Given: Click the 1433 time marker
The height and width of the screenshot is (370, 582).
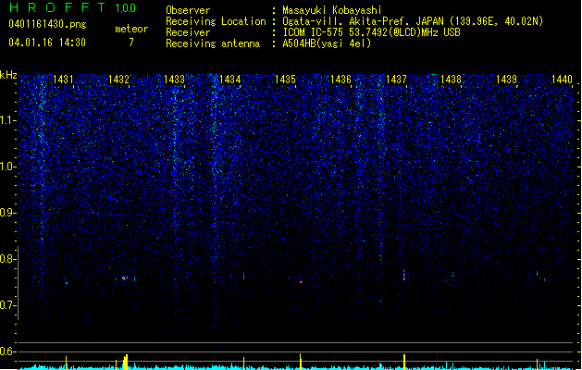Looking at the screenshot, I should pos(175,80).
